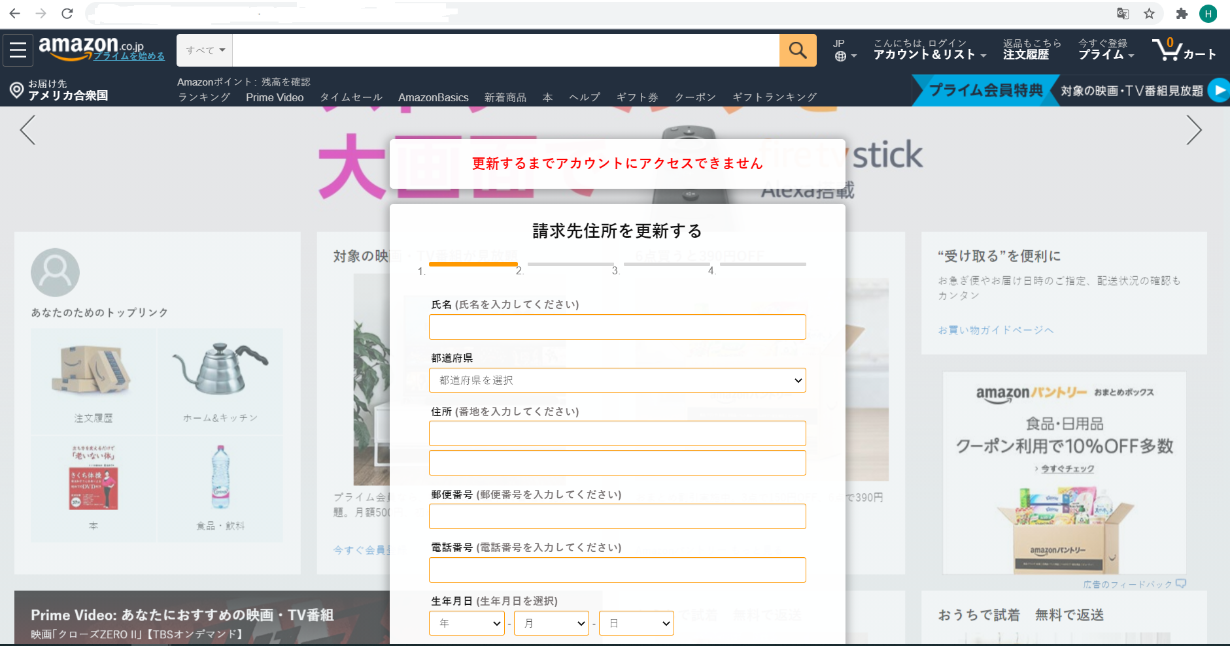Open the 年 birth year dropdown

click(467, 623)
